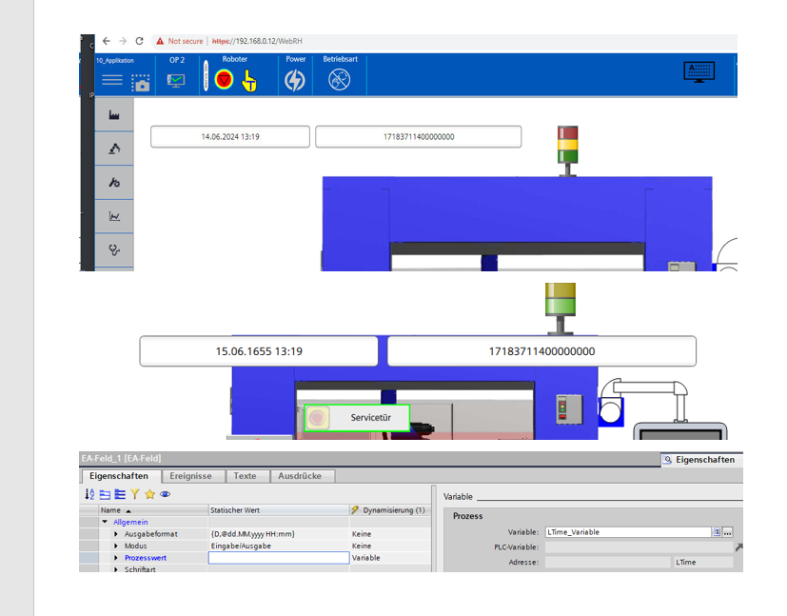Click the red robot emergency stop icon
This screenshot has width=787, height=616.
pyautogui.click(x=224, y=79)
